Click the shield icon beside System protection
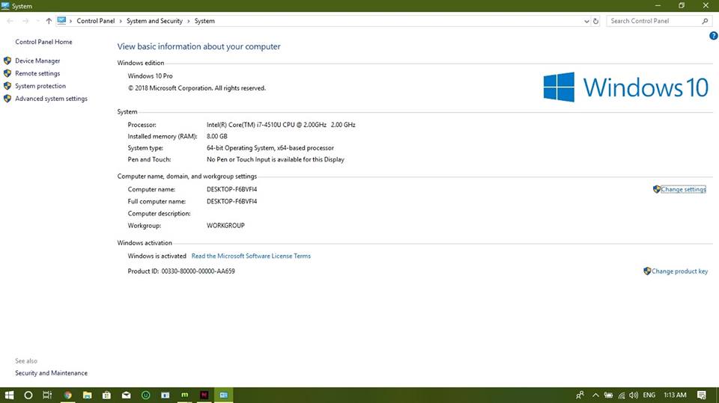Image resolution: width=719 pixels, height=403 pixels. 7,86
